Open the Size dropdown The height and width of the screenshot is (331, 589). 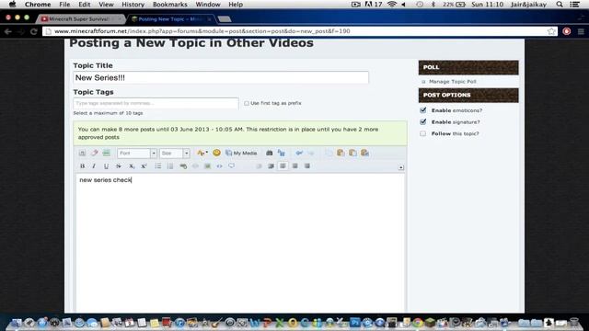(x=175, y=154)
